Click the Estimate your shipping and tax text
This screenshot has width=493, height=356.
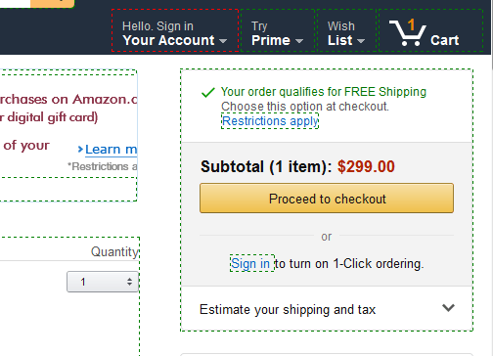[x=288, y=309]
